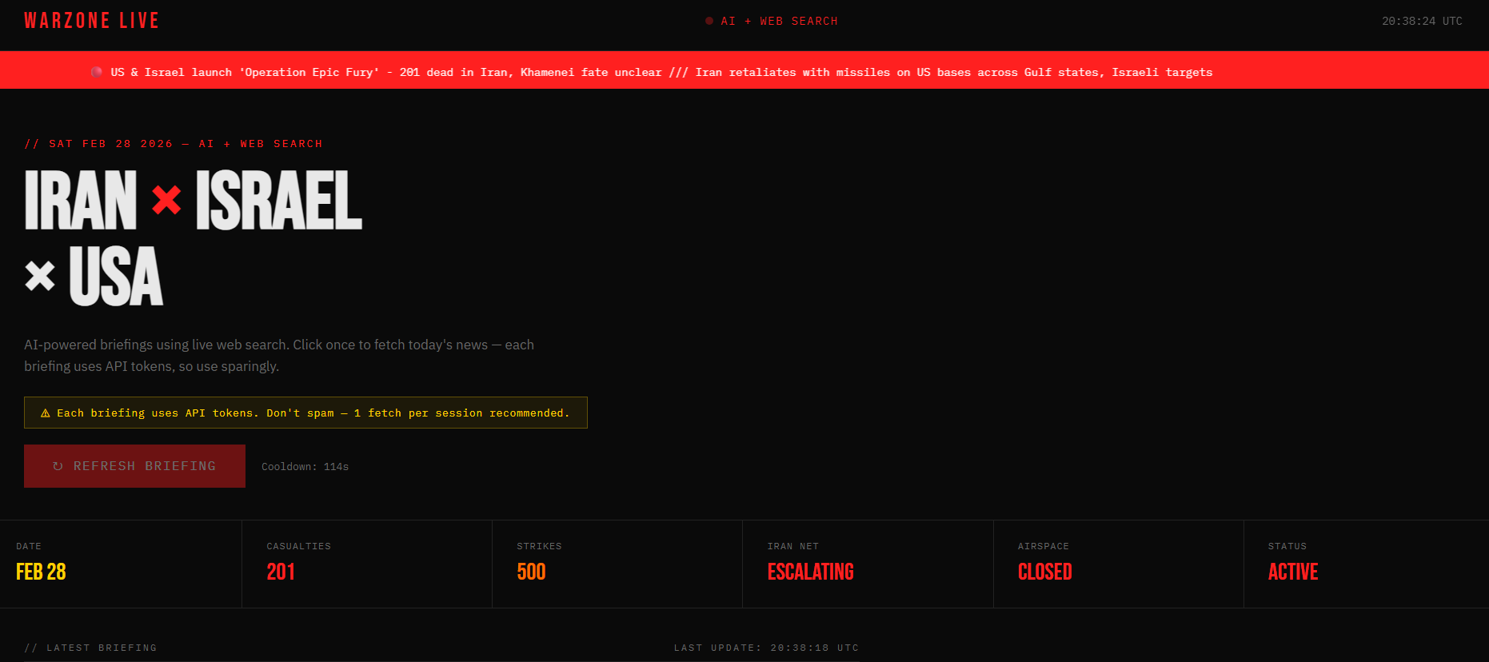Click the USA headline word
The height and width of the screenshot is (662, 1489).
point(116,276)
